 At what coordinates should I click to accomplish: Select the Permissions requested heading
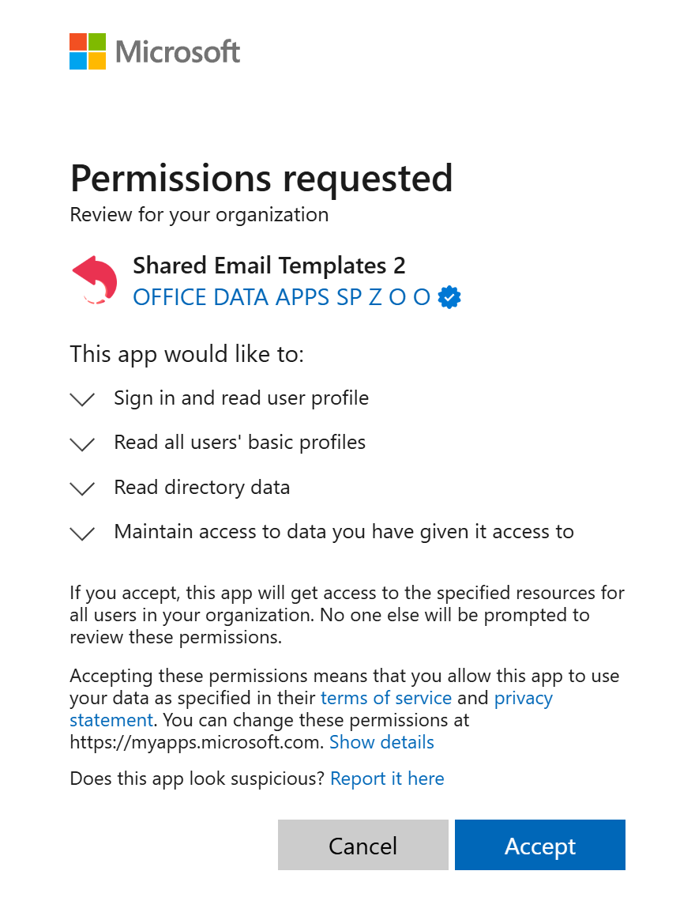coord(262,179)
